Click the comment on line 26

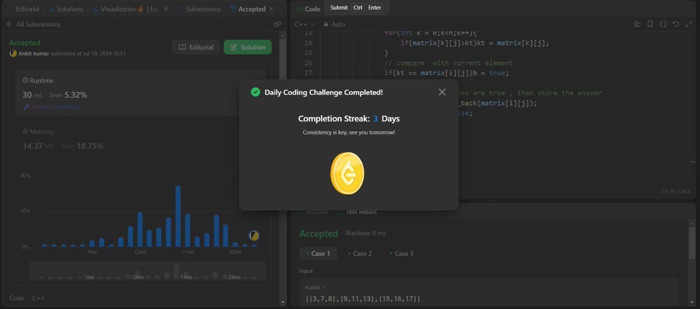coord(449,63)
